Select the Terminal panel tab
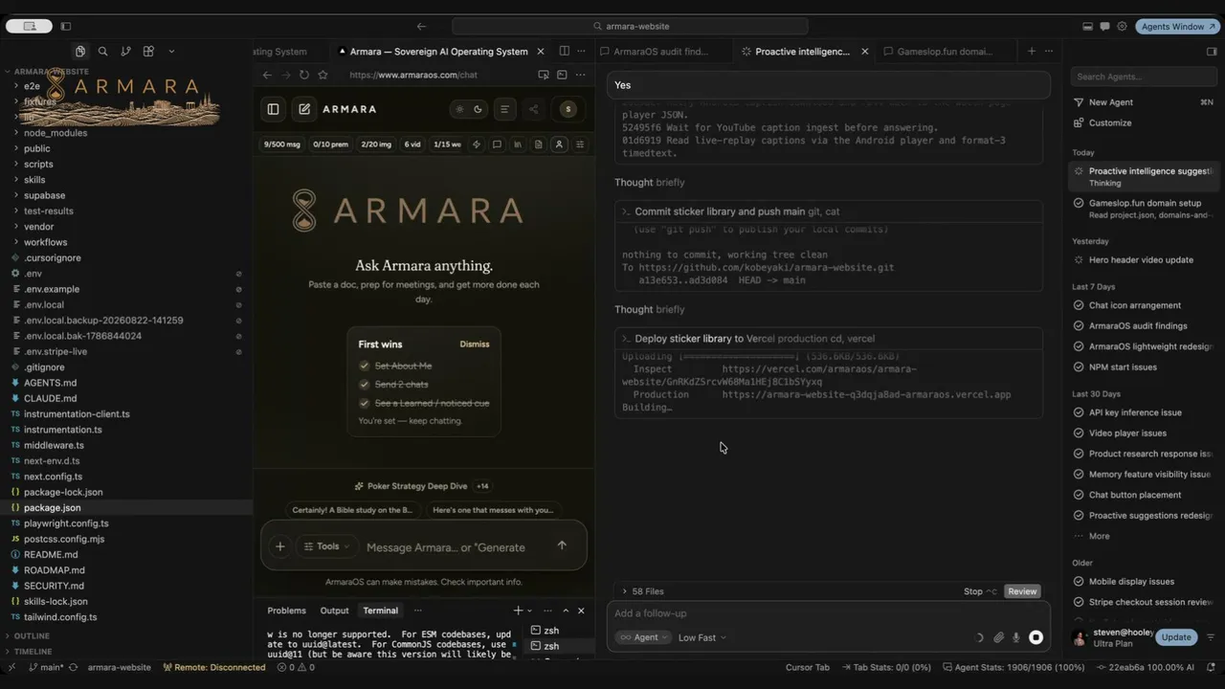Screen dimensions: 1225x689 coord(380,611)
